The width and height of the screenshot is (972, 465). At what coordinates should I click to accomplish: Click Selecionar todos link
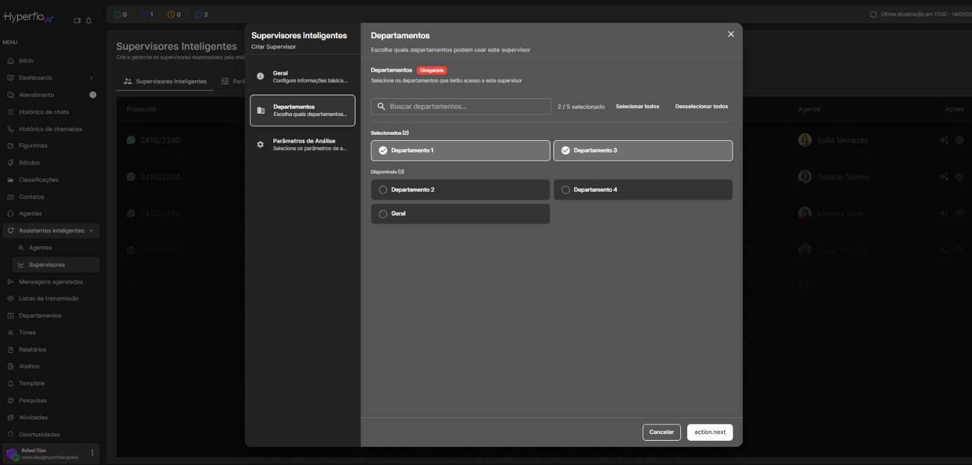tap(637, 107)
